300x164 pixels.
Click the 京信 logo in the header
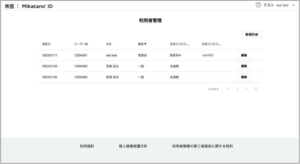click(9, 6)
